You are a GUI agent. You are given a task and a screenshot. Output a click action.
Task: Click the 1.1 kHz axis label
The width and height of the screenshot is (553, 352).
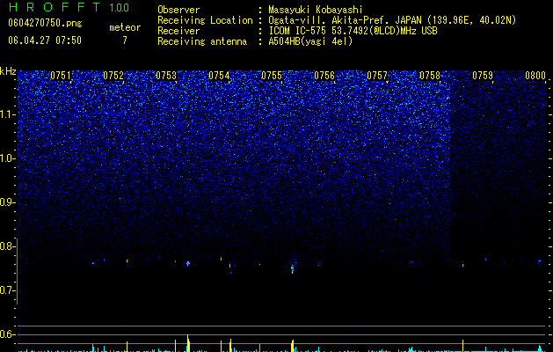point(9,114)
